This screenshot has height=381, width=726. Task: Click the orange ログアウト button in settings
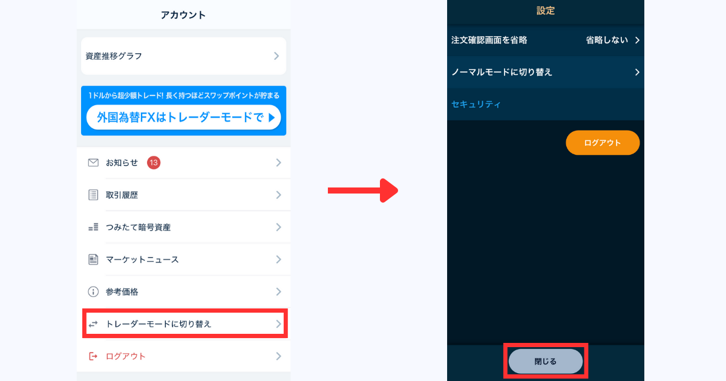[603, 143]
